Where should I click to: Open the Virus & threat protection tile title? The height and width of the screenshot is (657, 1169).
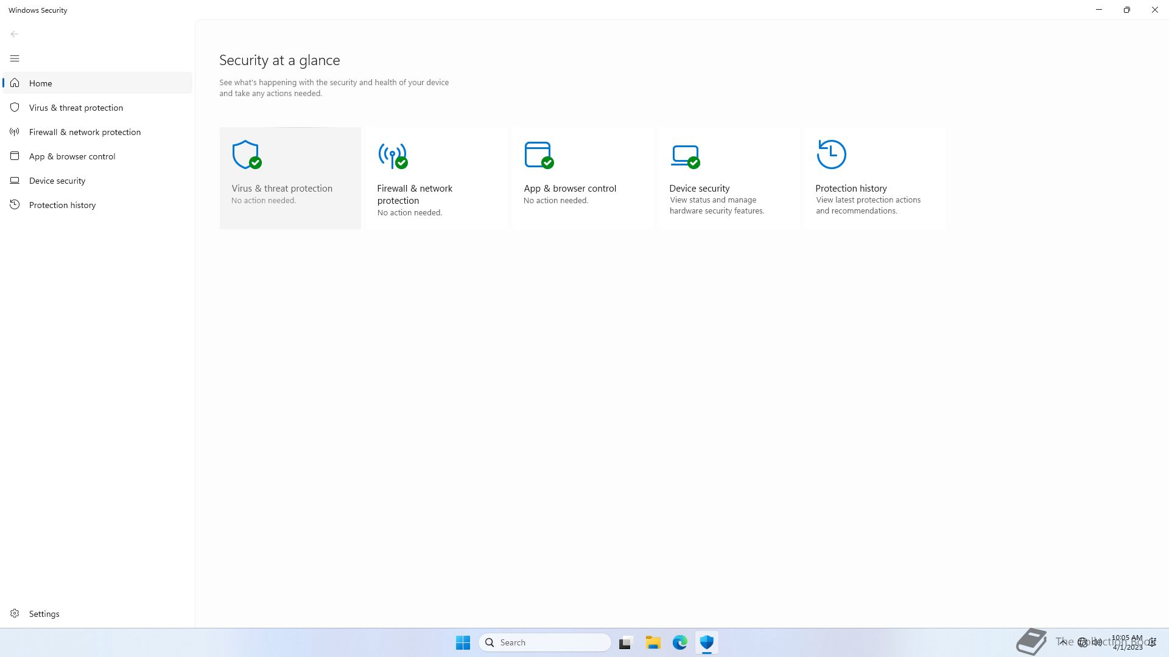282,189
